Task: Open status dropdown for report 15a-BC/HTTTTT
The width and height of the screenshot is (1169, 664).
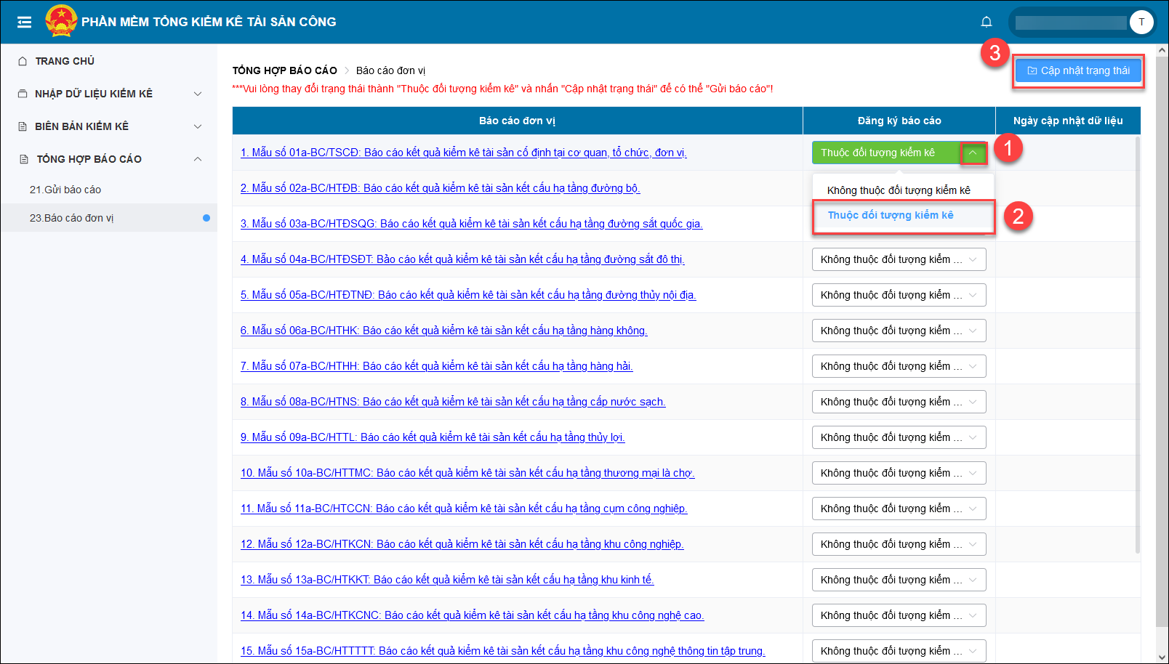Action: [x=899, y=651]
